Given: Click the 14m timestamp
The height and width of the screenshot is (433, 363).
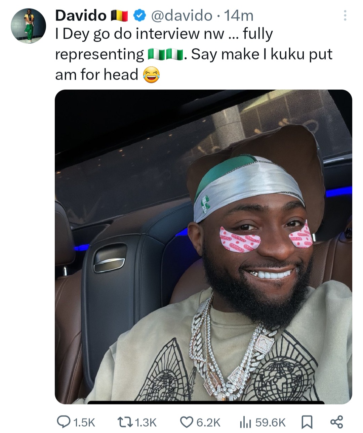Looking at the screenshot, I should [238, 15].
